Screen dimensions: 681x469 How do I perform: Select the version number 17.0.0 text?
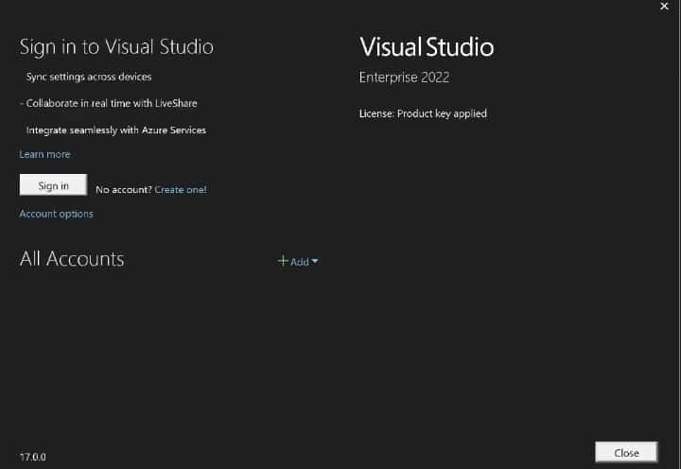coord(32,457)
